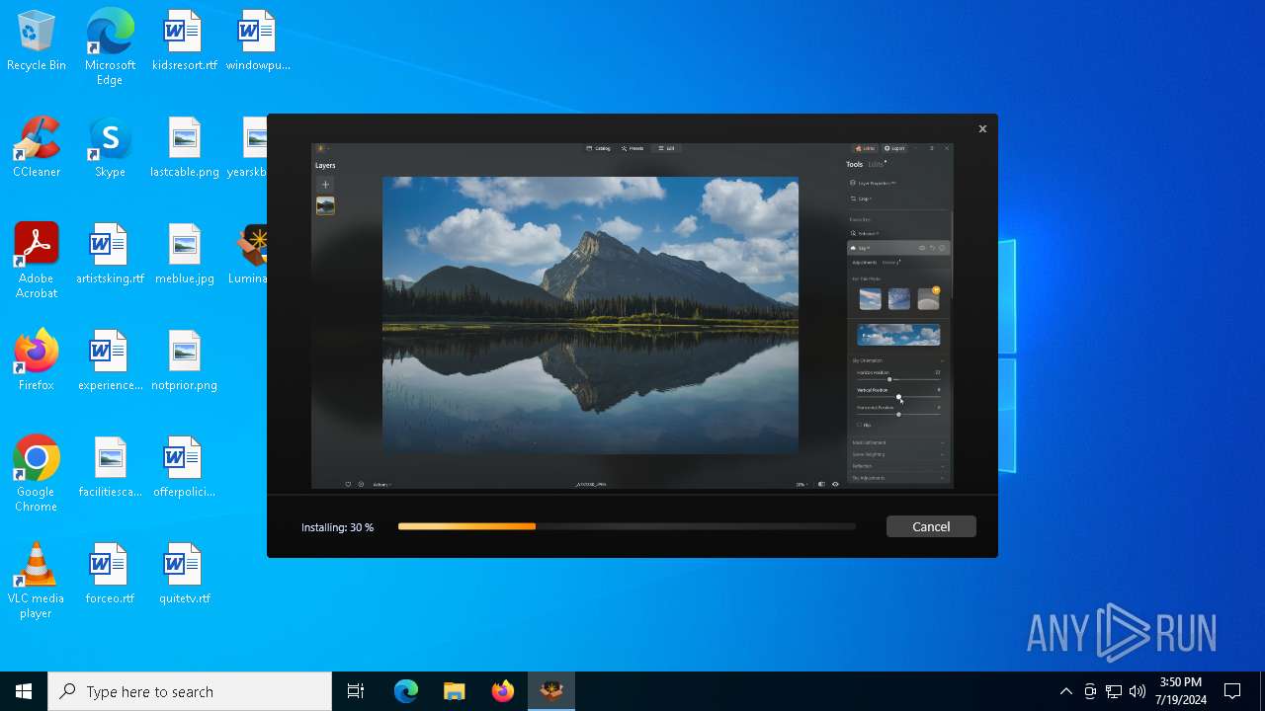Select the offerpolici... Word file on desktop
Viewport: 1265px width, 711px height.
[x=185, y=467]
